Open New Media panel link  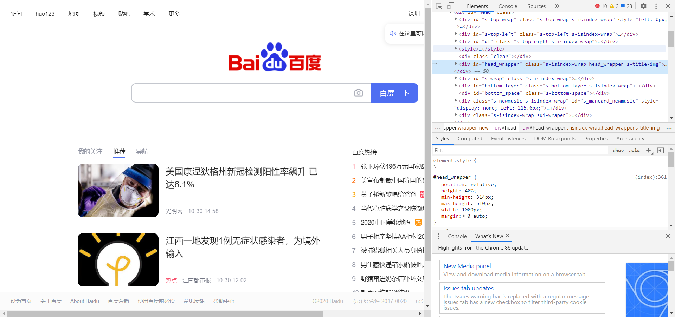coord(467,266)
